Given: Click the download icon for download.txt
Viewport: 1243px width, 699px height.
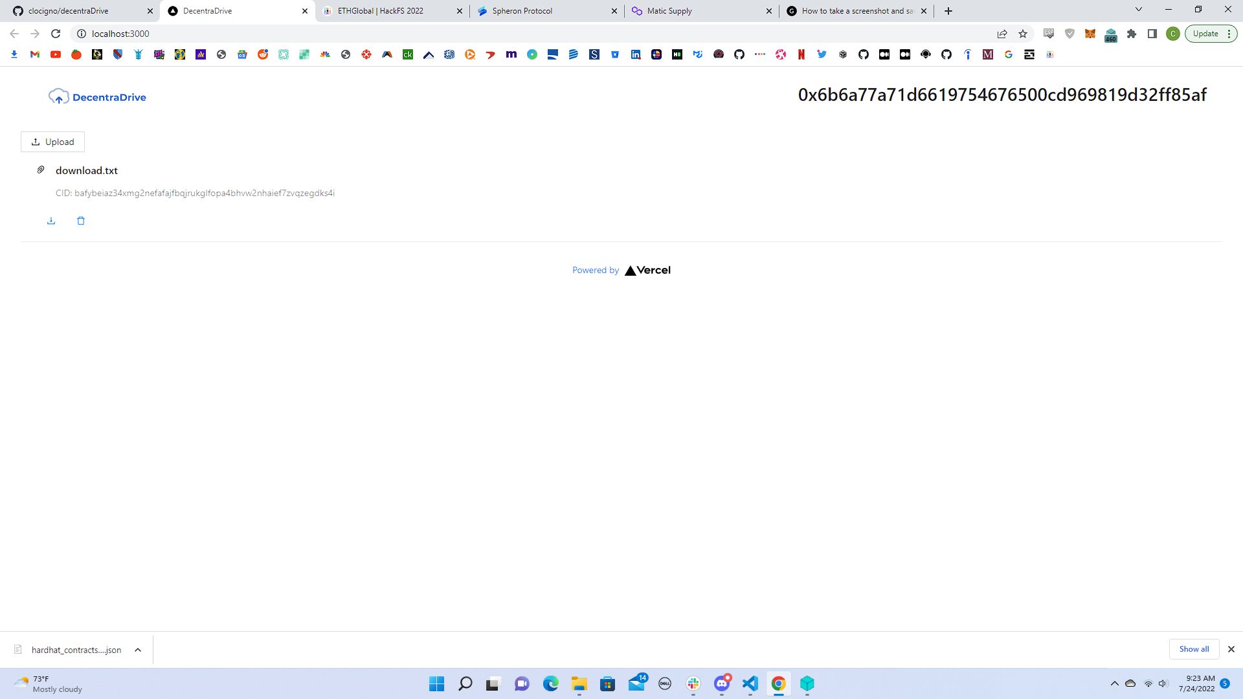Looking at the screenshot, I should click(x=51, y=220).
